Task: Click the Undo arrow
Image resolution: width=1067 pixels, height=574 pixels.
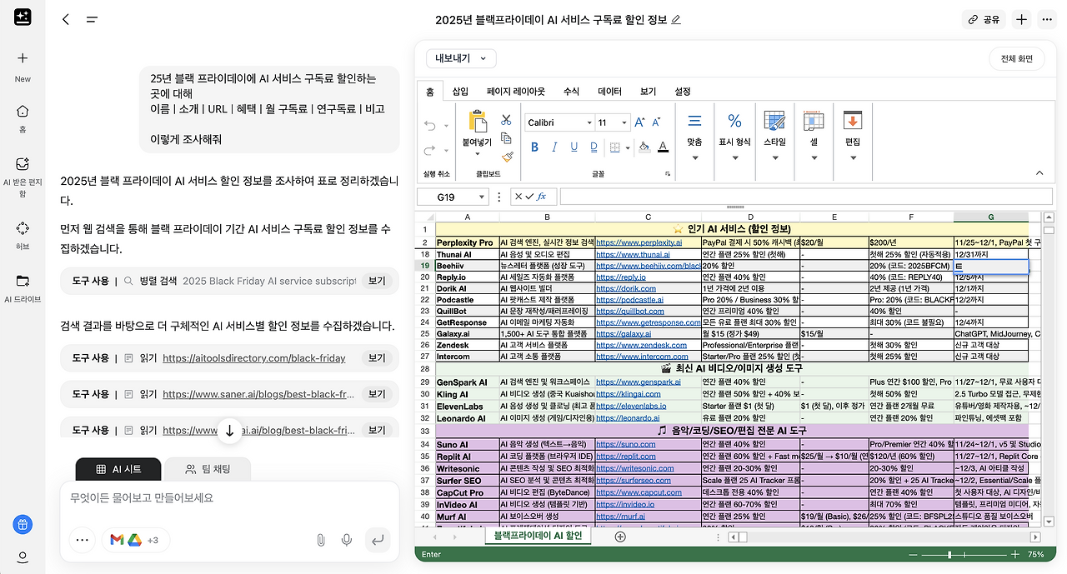Action: [430, 126]
